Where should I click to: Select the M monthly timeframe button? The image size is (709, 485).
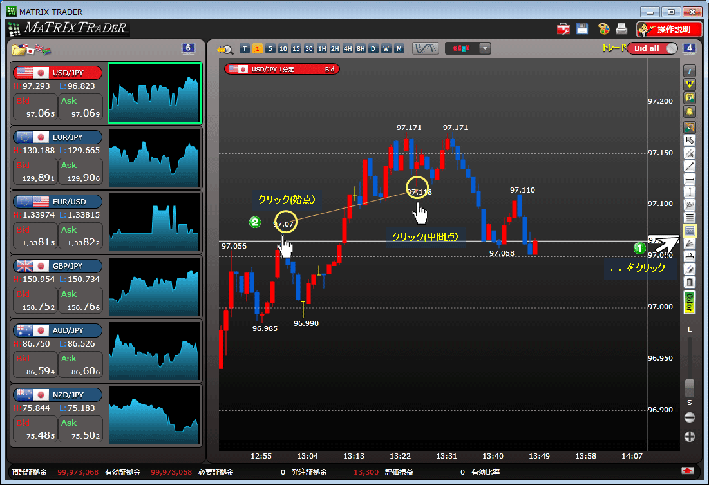point(399,48)
